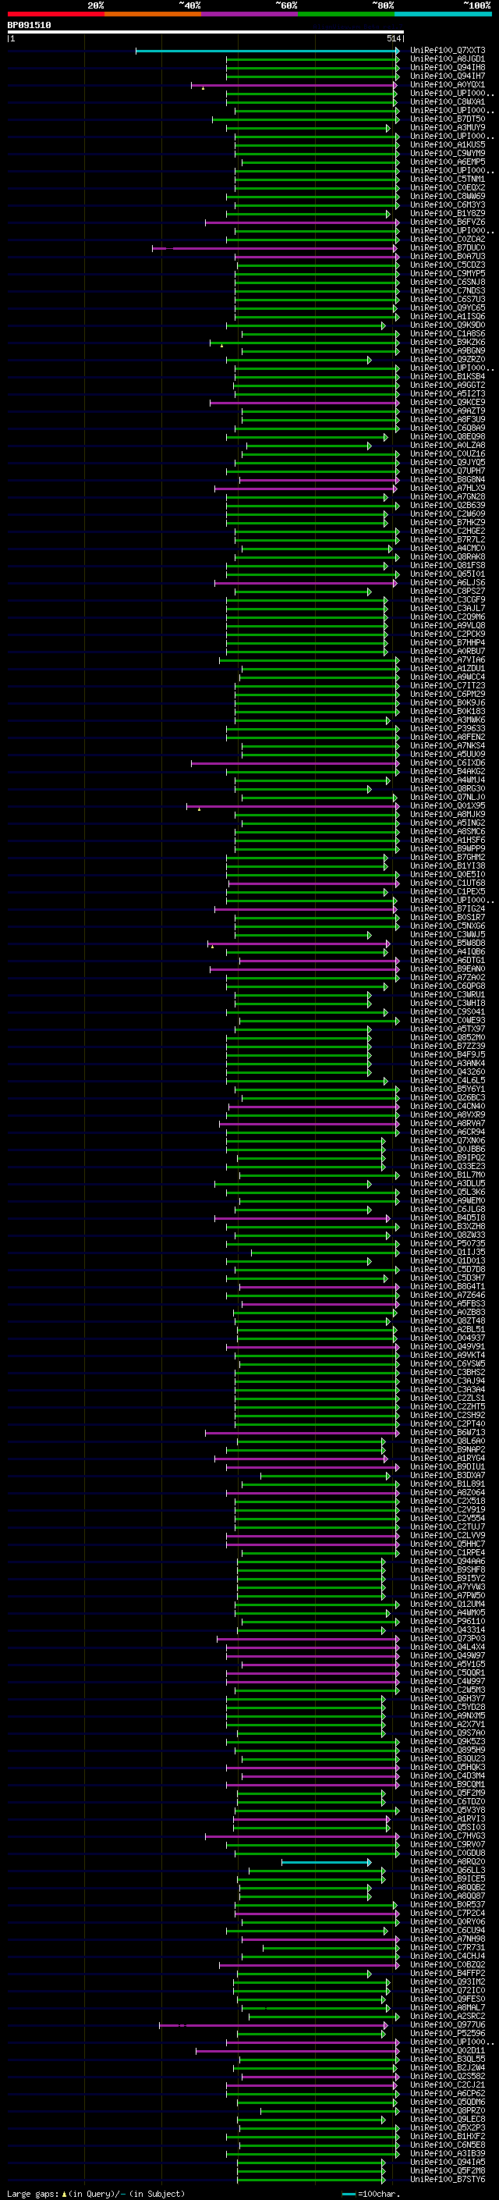Click the cyan alignment bar for Q7XXT3
Image resolution: width=499 pixels, height=2200 pixels.
click(268, 52)
